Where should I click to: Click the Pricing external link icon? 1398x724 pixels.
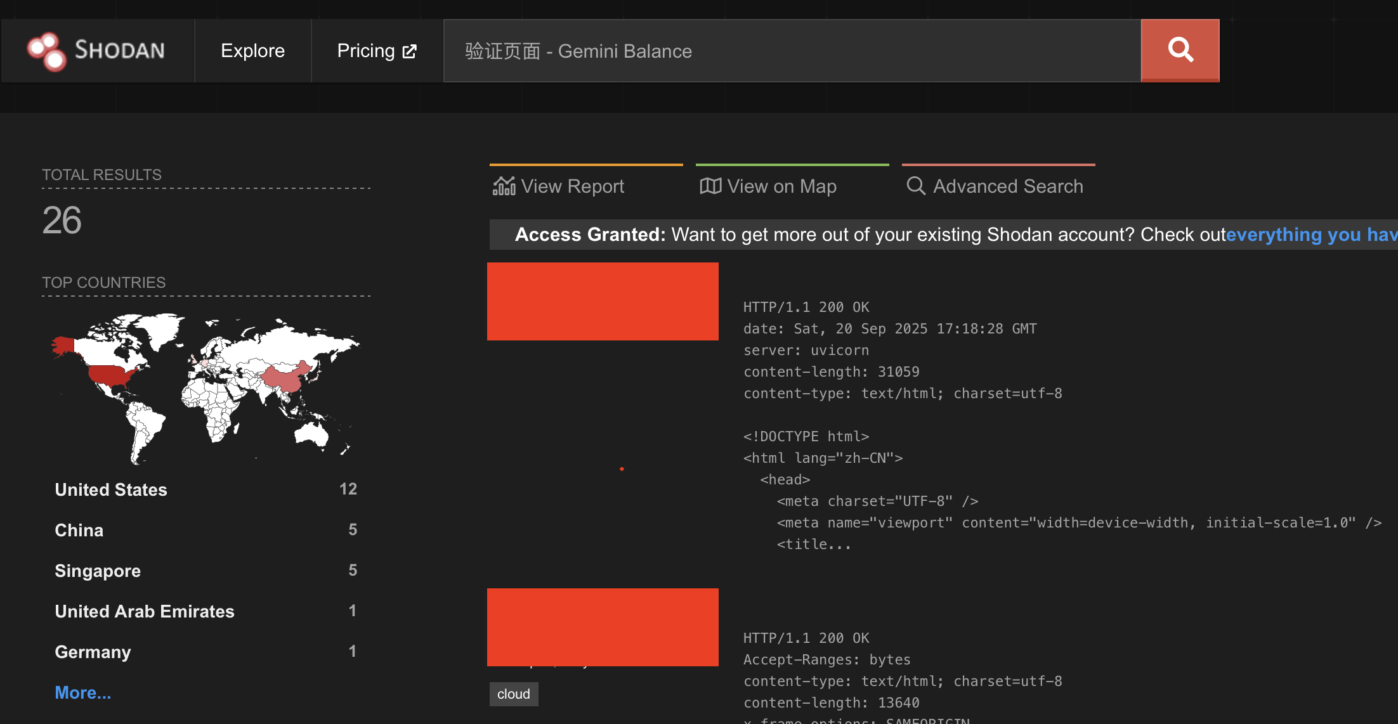tap(410, 51)
